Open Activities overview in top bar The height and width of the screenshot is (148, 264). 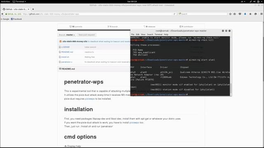pos(5,2)
